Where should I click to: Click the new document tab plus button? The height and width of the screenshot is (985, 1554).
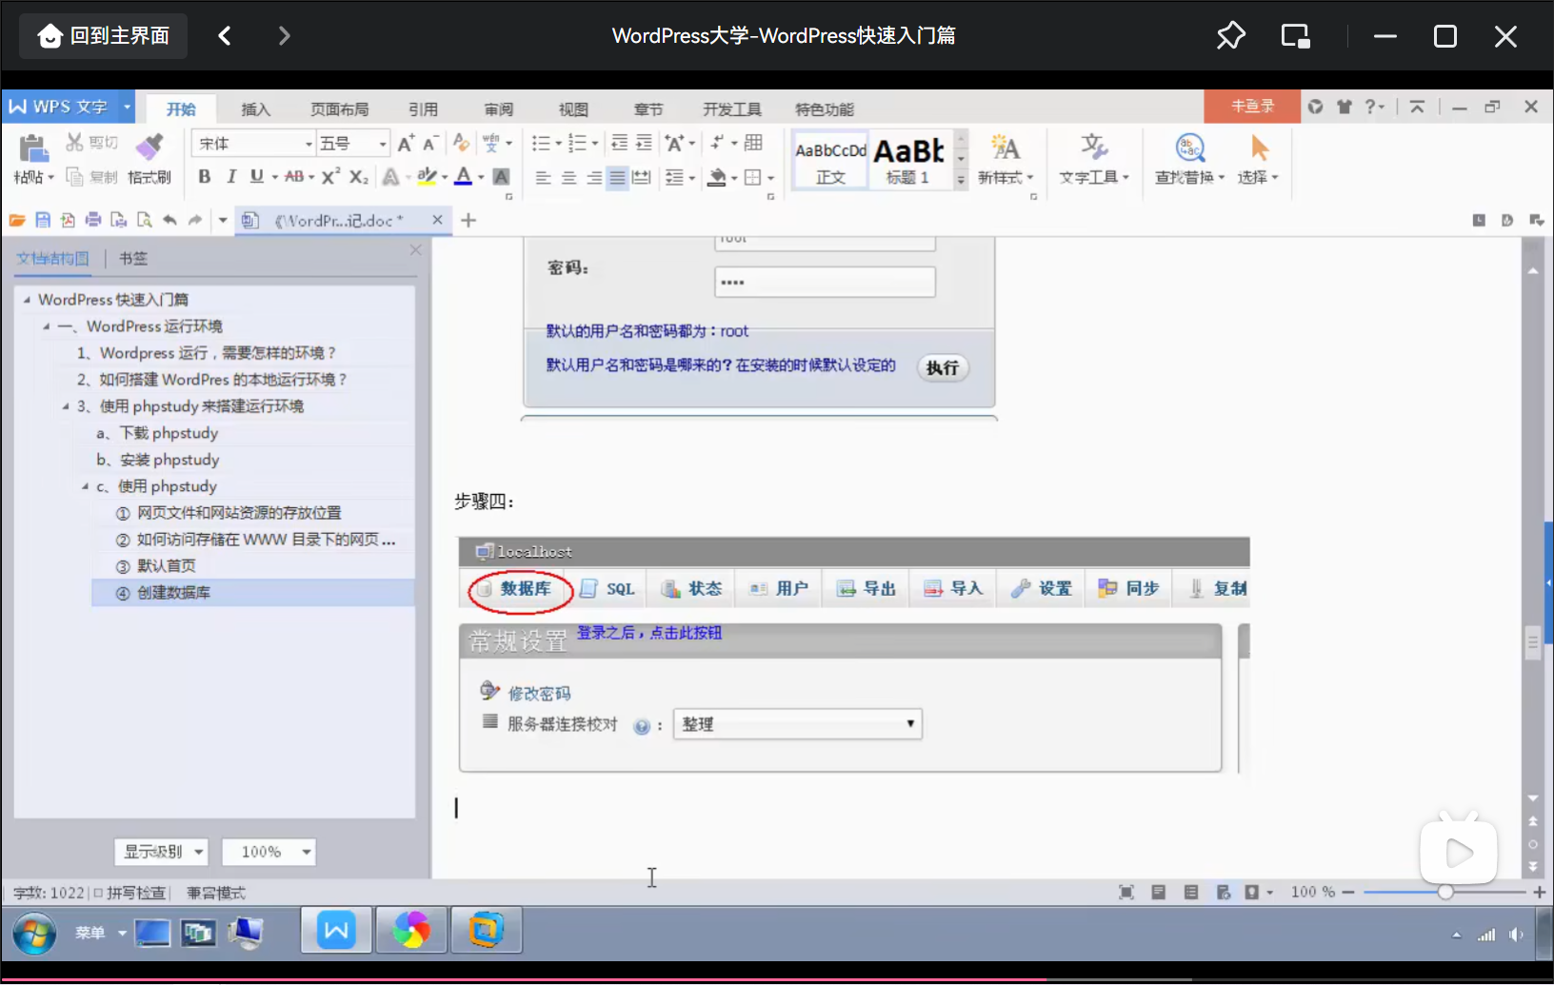point(468,221)
